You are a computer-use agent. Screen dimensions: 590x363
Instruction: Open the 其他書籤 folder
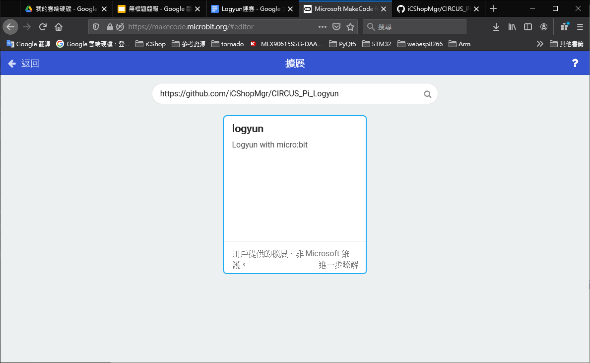[567, 44]
